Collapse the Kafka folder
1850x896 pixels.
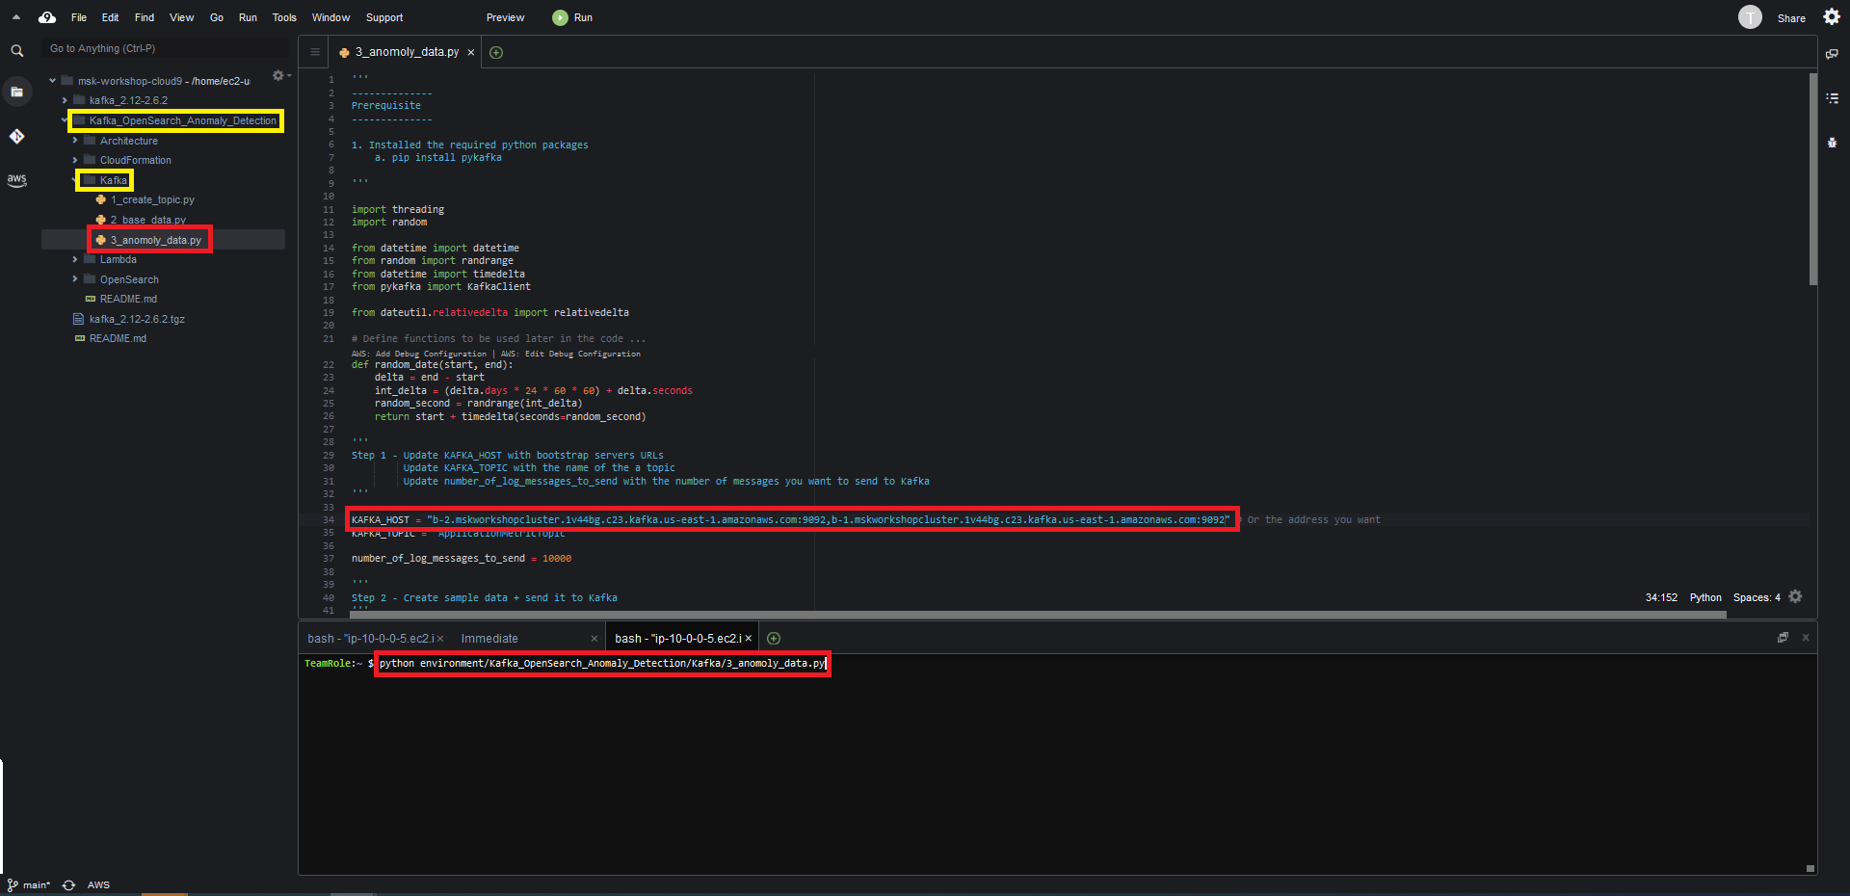pos(75,180)
